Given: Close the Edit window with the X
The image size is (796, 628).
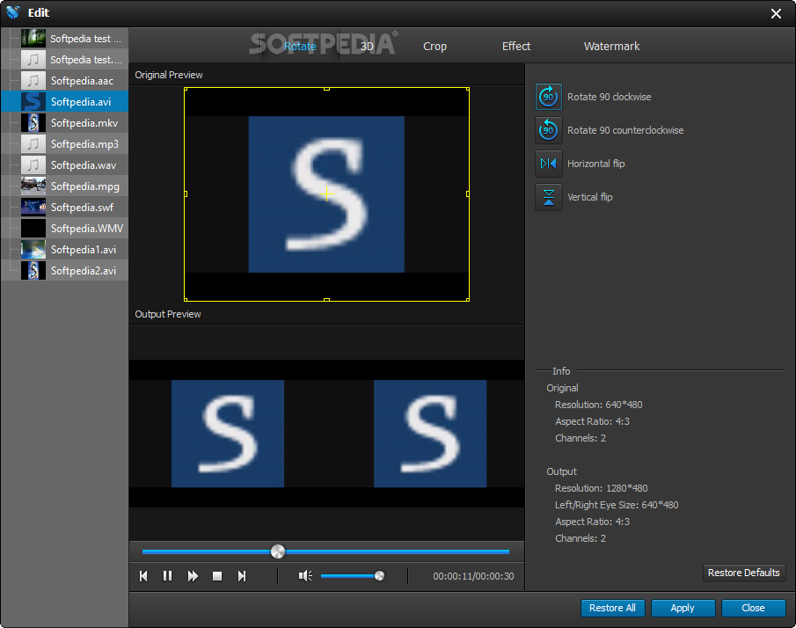Looking at the screenshot, I should 776,14.
